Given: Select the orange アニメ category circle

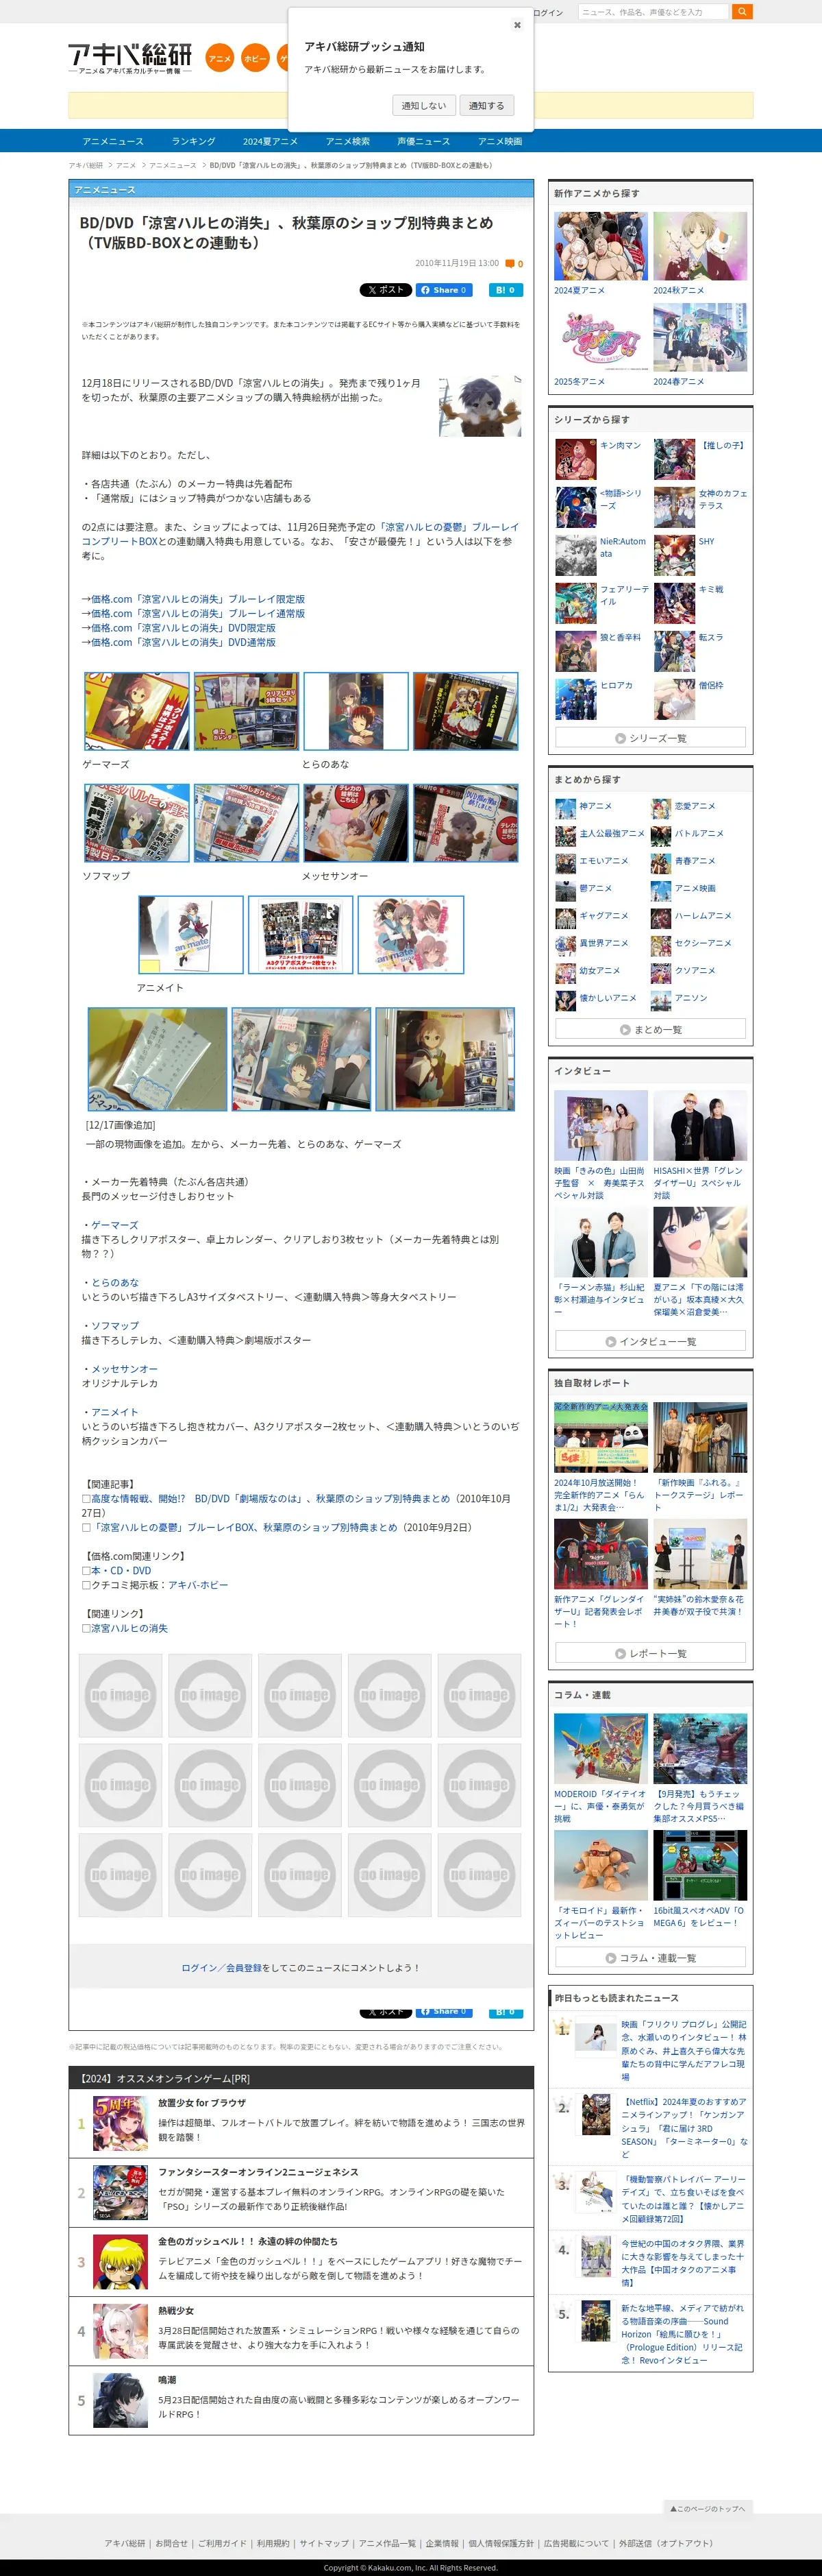Looking at the screenshot, I should (220, 58).
